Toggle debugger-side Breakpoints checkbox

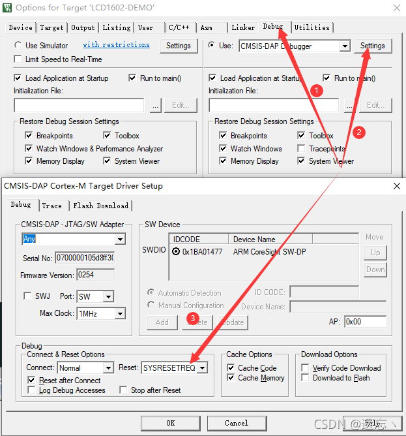(x=223, y=135)
